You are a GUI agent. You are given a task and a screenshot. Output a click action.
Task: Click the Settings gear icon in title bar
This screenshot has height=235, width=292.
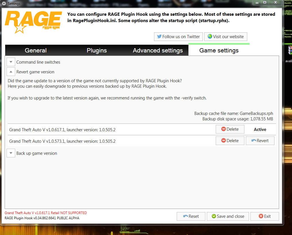pyautogui.click(x=4, y=3)
